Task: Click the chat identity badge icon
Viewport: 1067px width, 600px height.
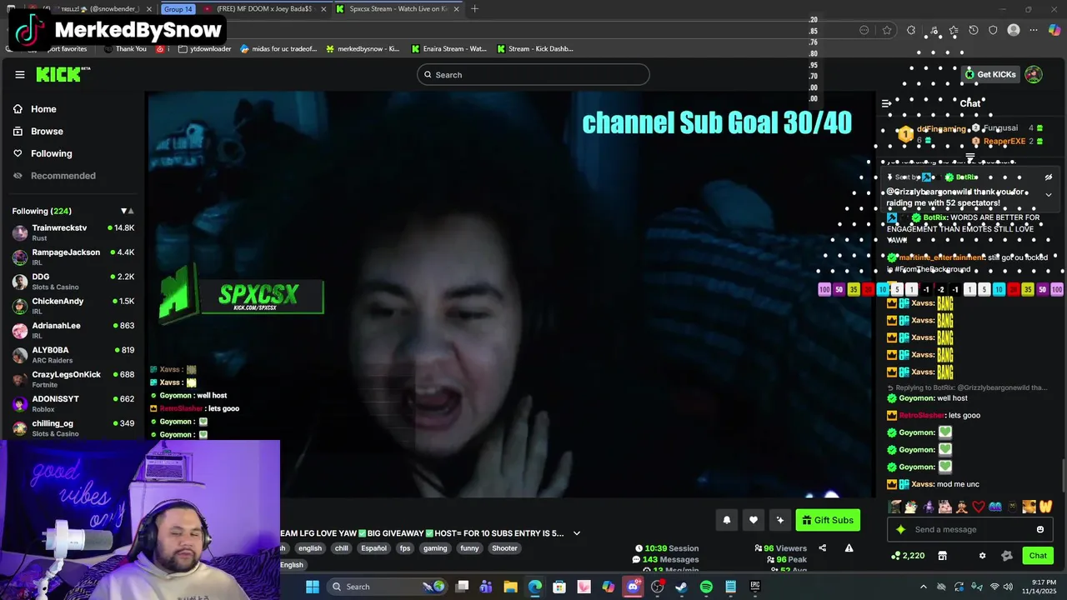Action: click(1007, 556)
